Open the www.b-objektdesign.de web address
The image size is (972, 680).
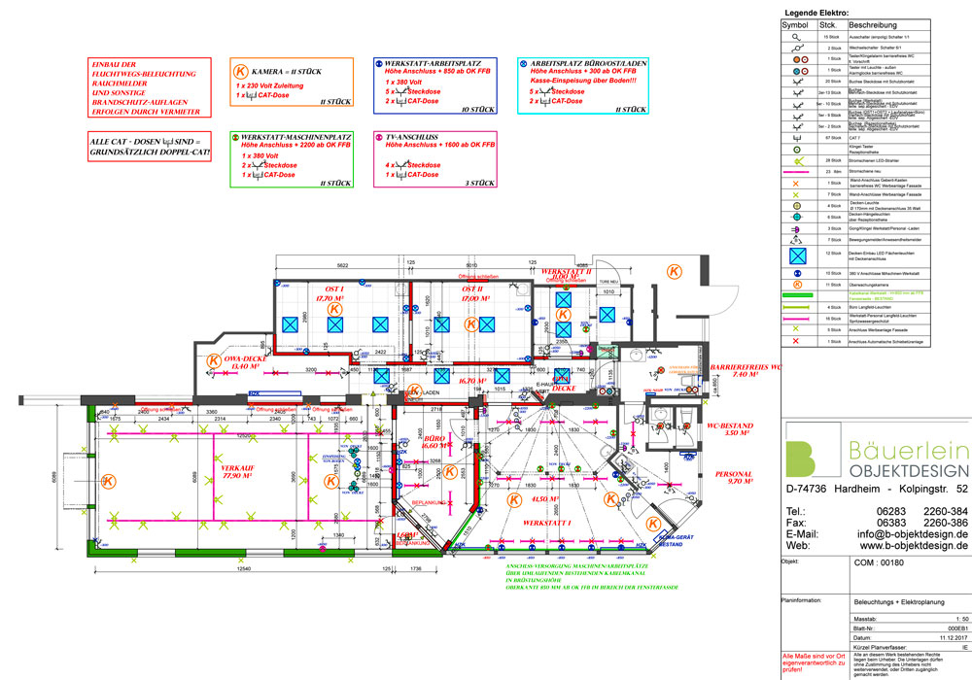(914, 546)
